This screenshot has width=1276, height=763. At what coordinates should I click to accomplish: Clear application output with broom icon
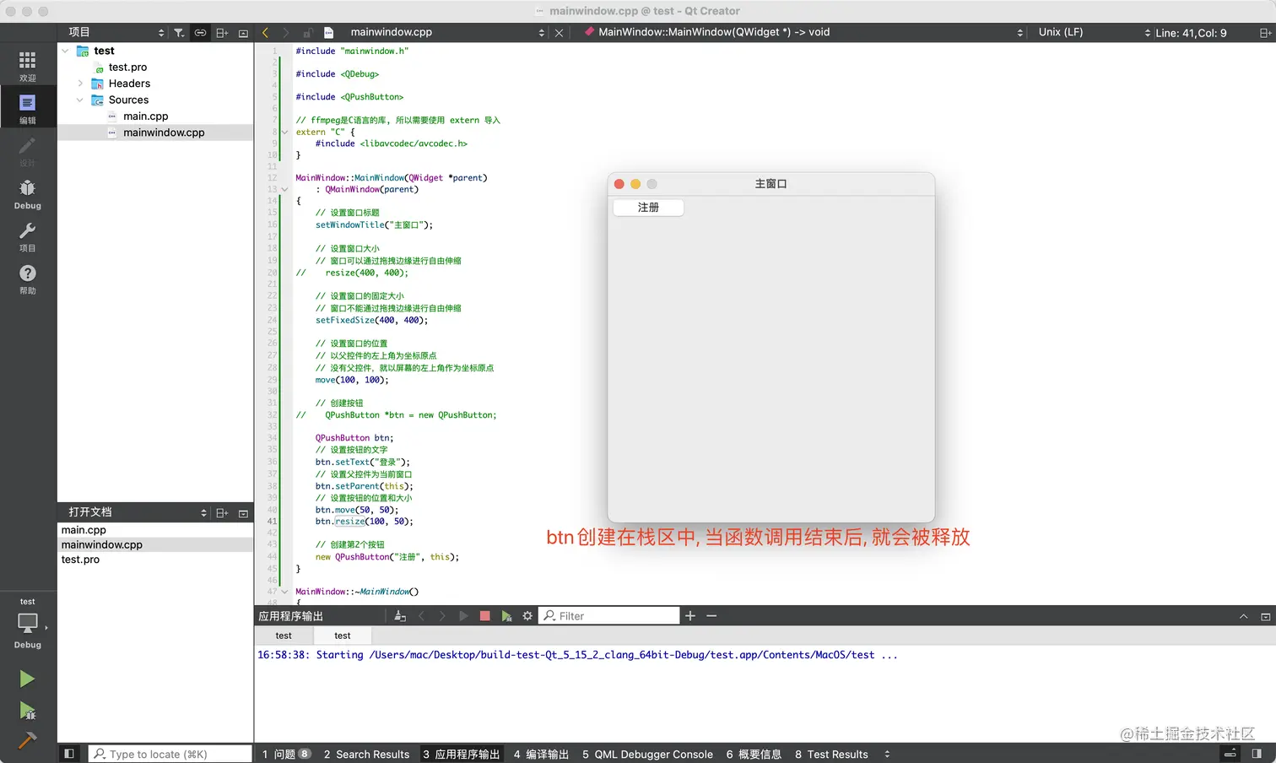point(400,616)
